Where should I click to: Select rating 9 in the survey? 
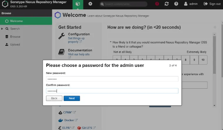[194, 60]
